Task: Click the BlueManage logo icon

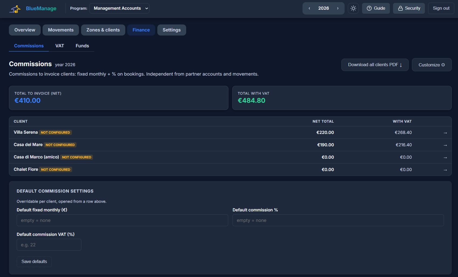Action: (15, 9)
